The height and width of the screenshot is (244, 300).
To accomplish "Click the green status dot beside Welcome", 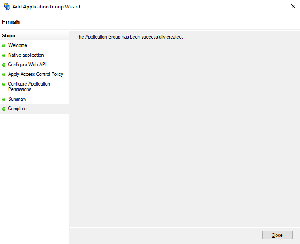I will (4, 46).
